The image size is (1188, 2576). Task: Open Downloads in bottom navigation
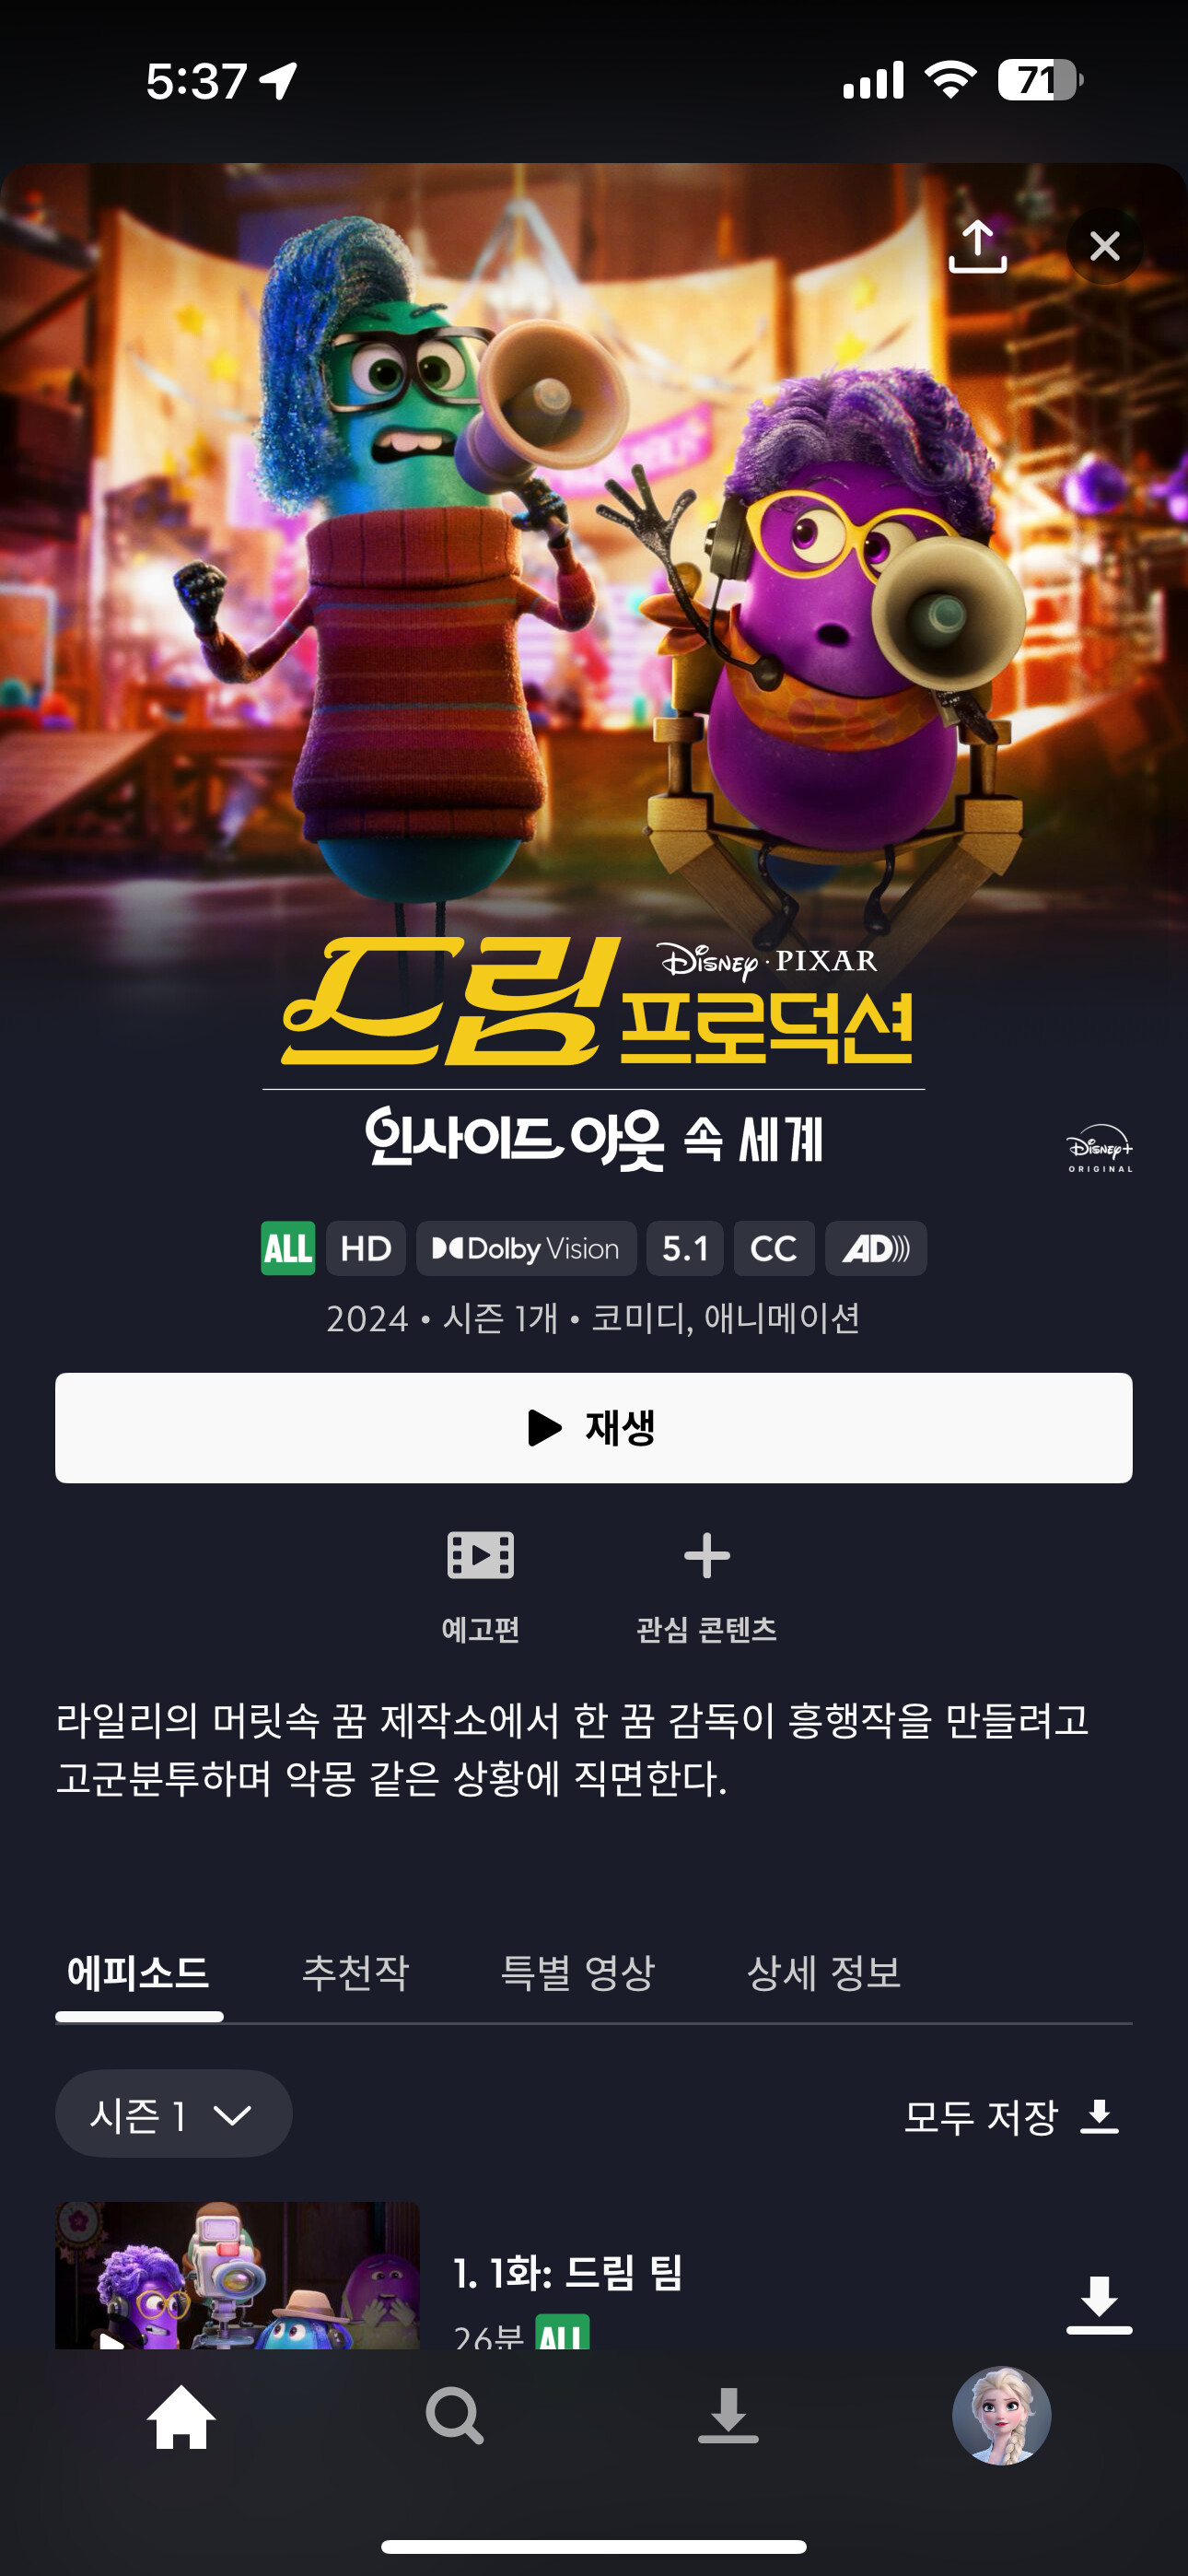[x=728, y=2416]
